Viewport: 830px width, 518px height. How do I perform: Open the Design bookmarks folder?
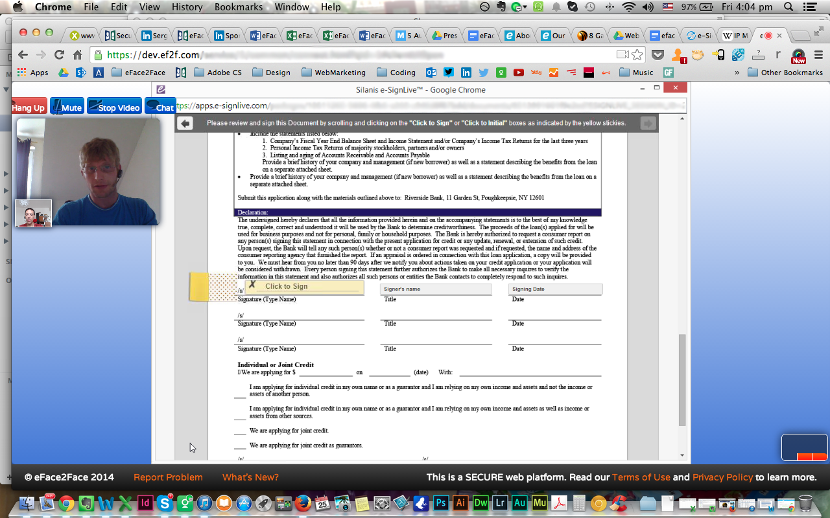(x=271, y=73)
